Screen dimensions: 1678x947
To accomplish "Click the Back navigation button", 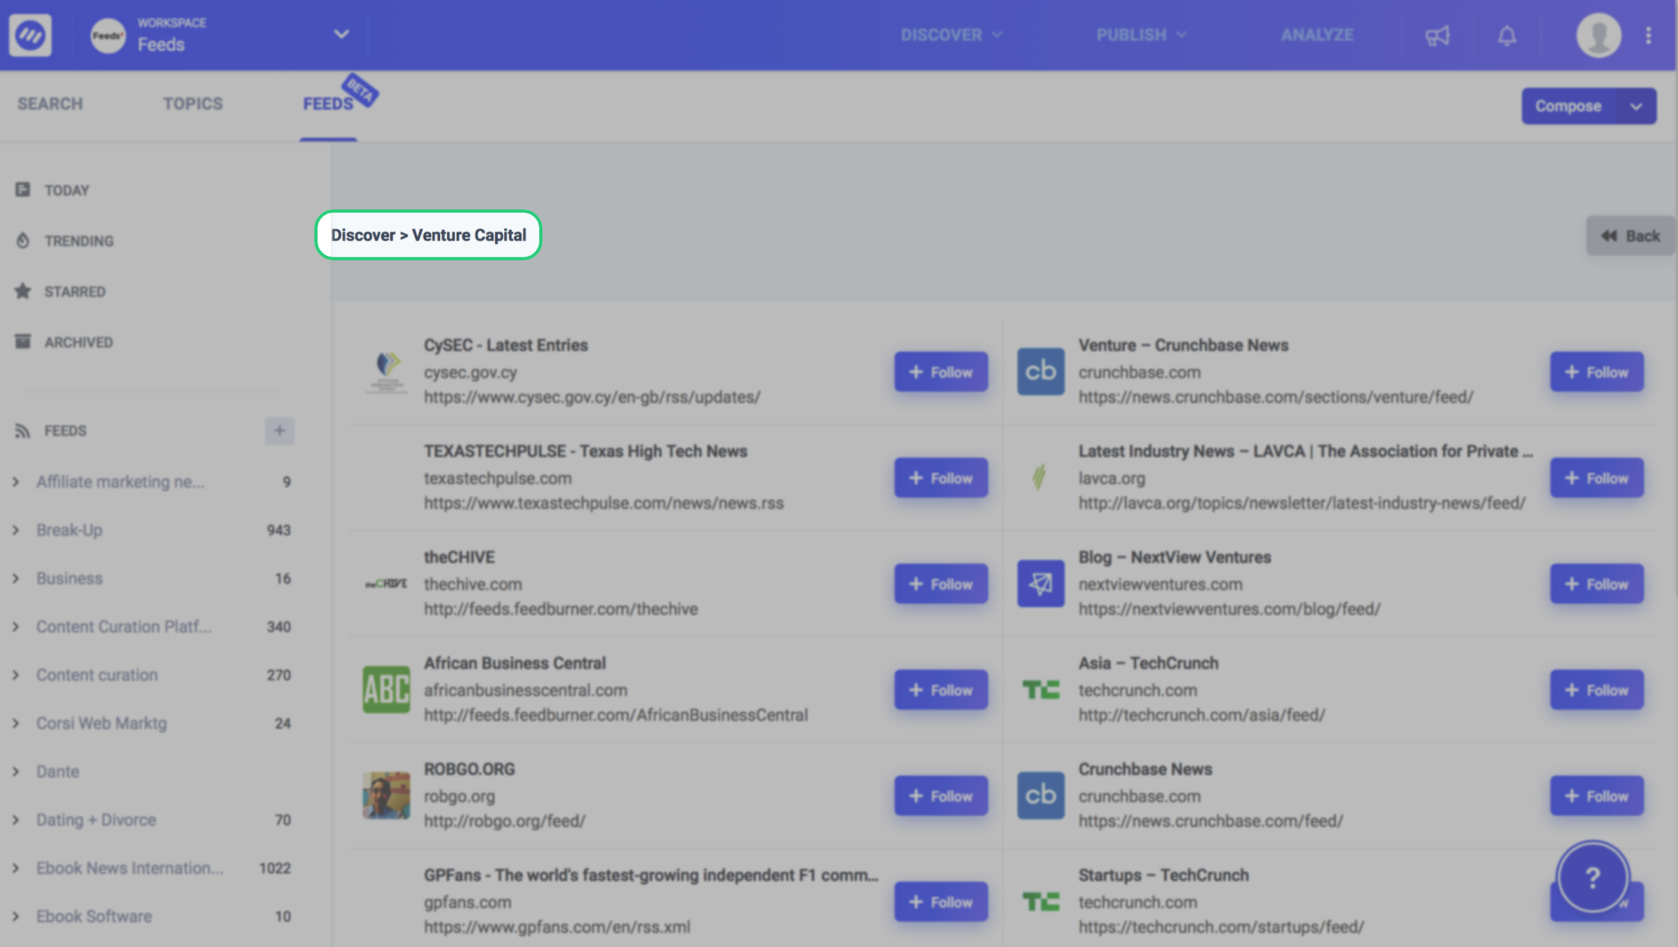I will click(1628, 235).
